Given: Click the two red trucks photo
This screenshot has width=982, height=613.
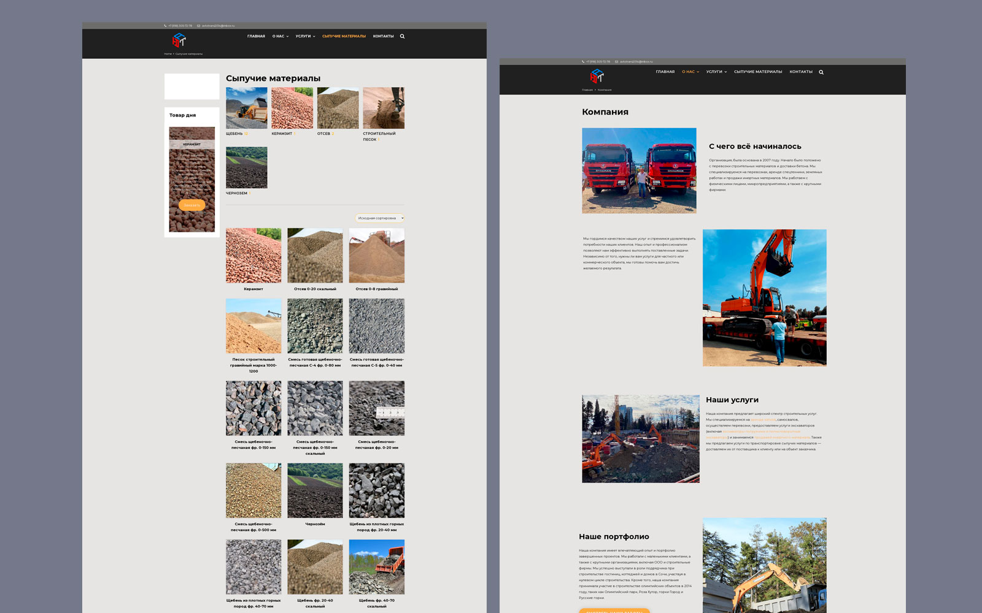Looking at the screenshot, I should 639,170.
